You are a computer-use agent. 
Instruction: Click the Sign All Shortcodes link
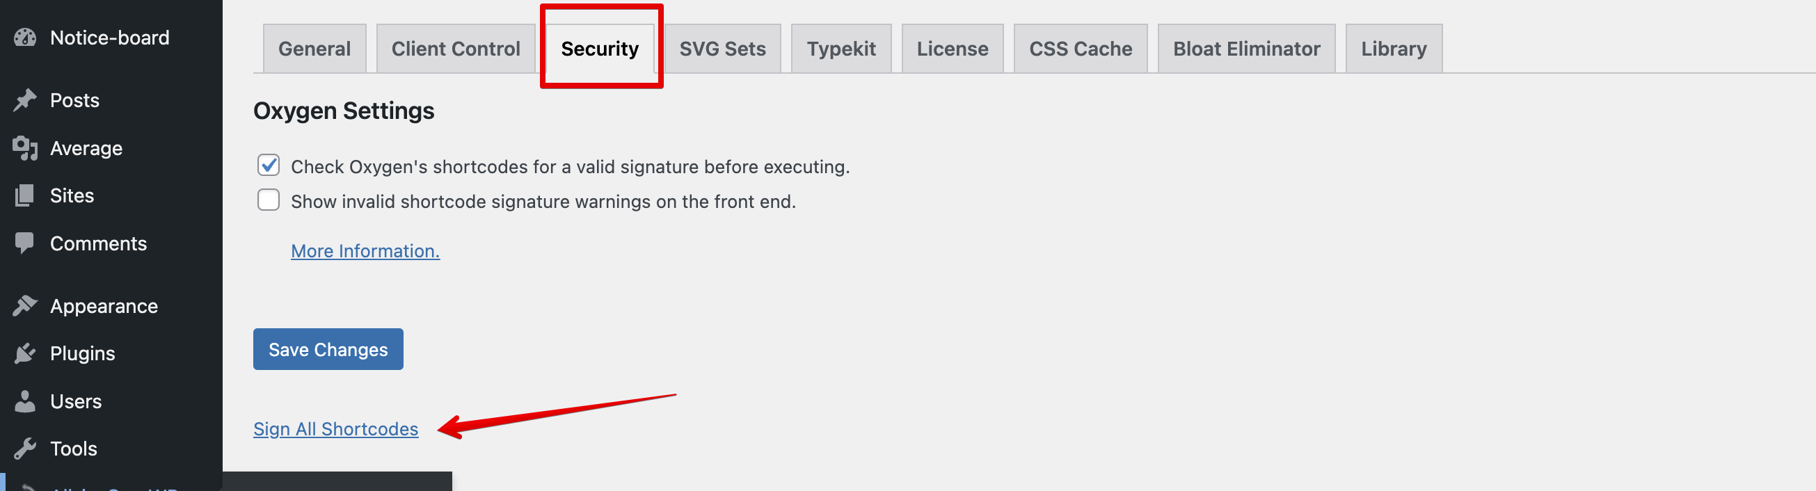335,429
